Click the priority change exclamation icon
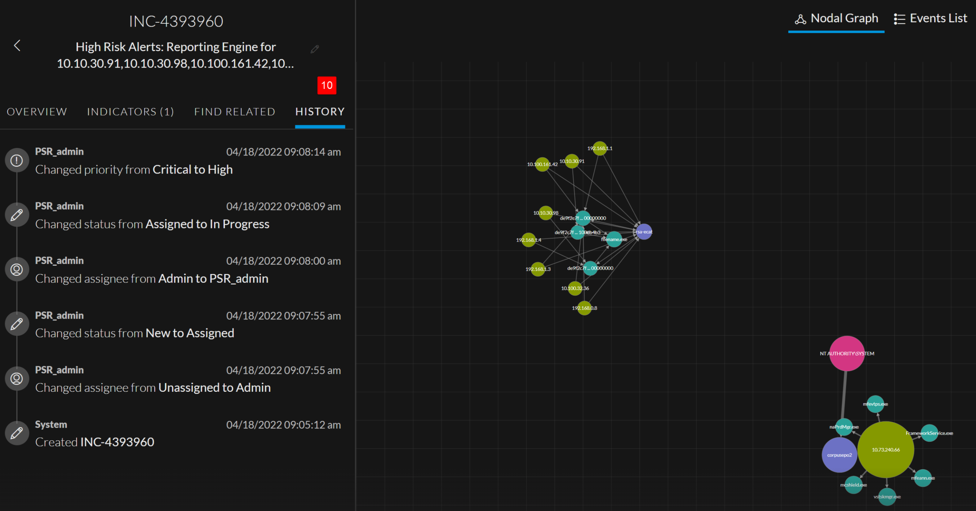The image size is (976, 511). coord(17,161)
